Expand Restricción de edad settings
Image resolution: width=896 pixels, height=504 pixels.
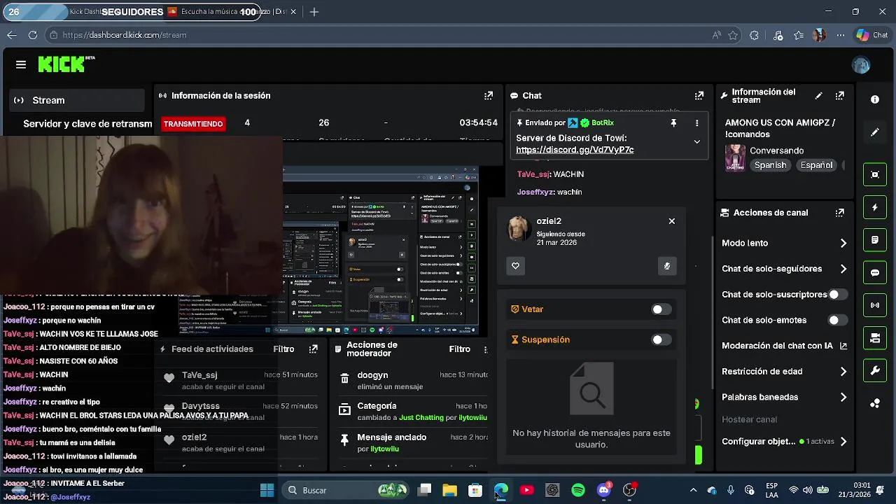pyautogui.click(x=843, y=372)
